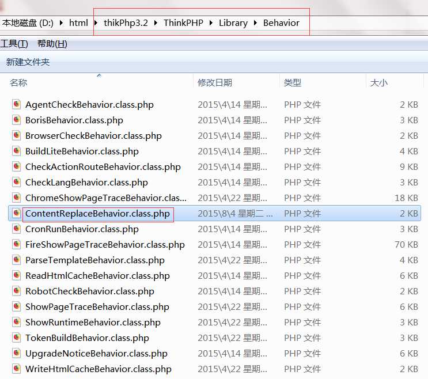Click the WriteHtmlCacheBehavior.class.php file icon

[x=16, y=369]
